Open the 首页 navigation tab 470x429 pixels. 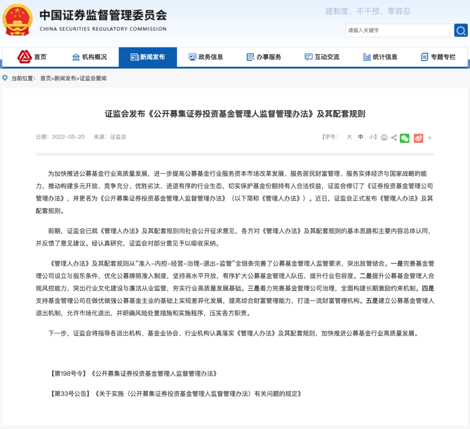[31, 57]
